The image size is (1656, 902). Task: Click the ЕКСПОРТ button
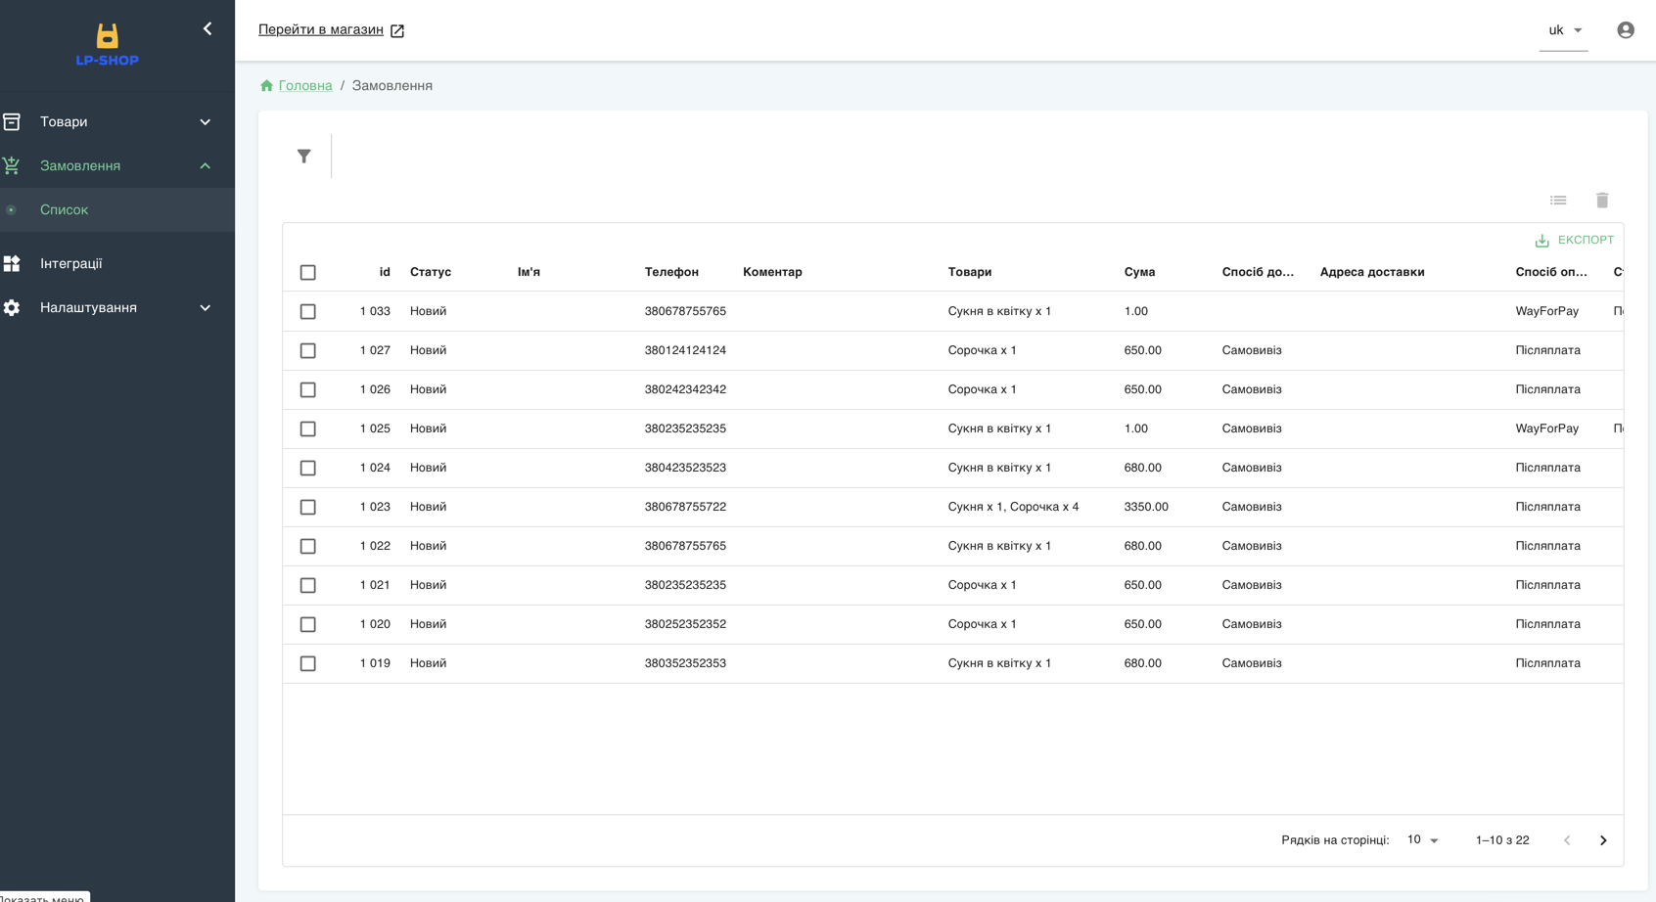(x=1574, y=241)
